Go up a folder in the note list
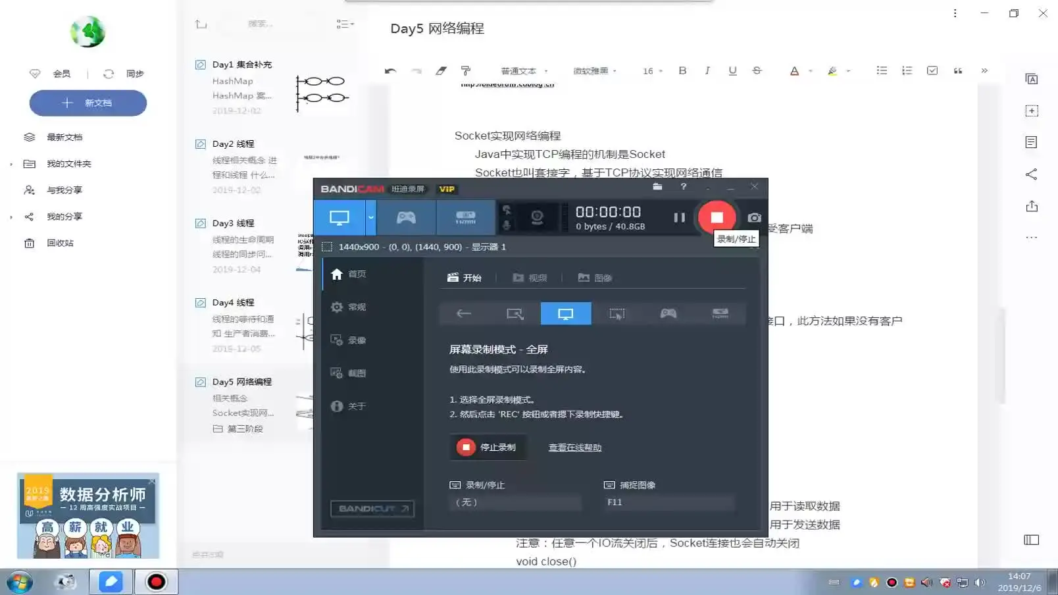The height and width of the screenshot is (595, 1058). 201,24
